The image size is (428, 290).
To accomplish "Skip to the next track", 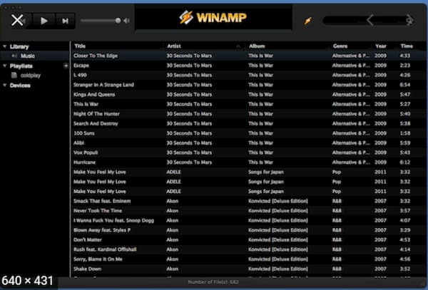I will click(65, 21).
